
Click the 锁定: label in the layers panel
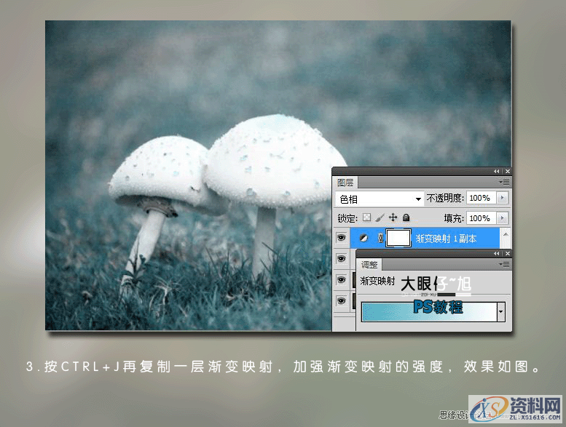coord(347,218)
